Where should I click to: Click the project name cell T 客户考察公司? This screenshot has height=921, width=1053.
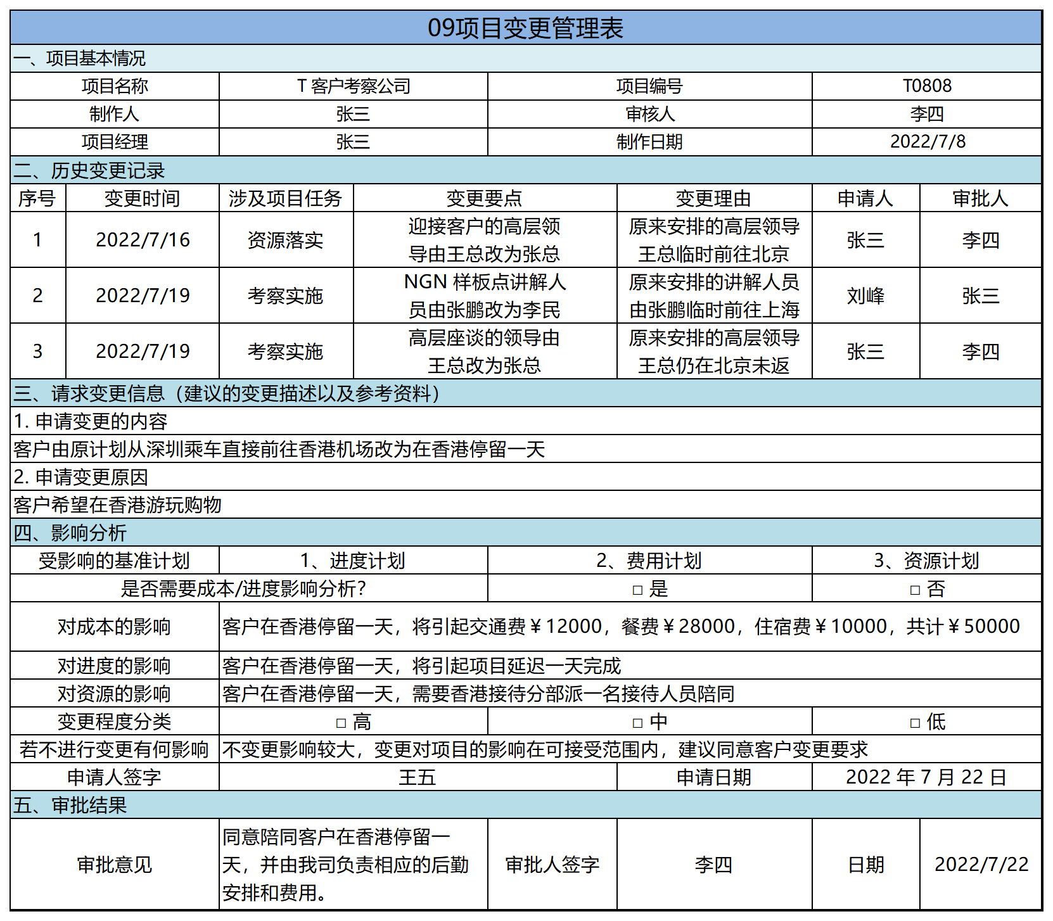(354, 86)
